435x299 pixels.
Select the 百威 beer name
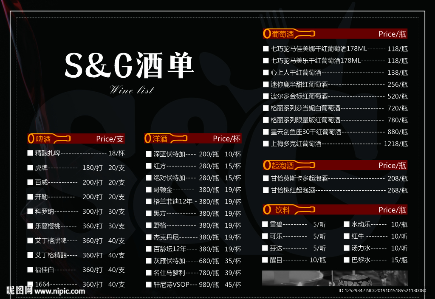[41, 182]
